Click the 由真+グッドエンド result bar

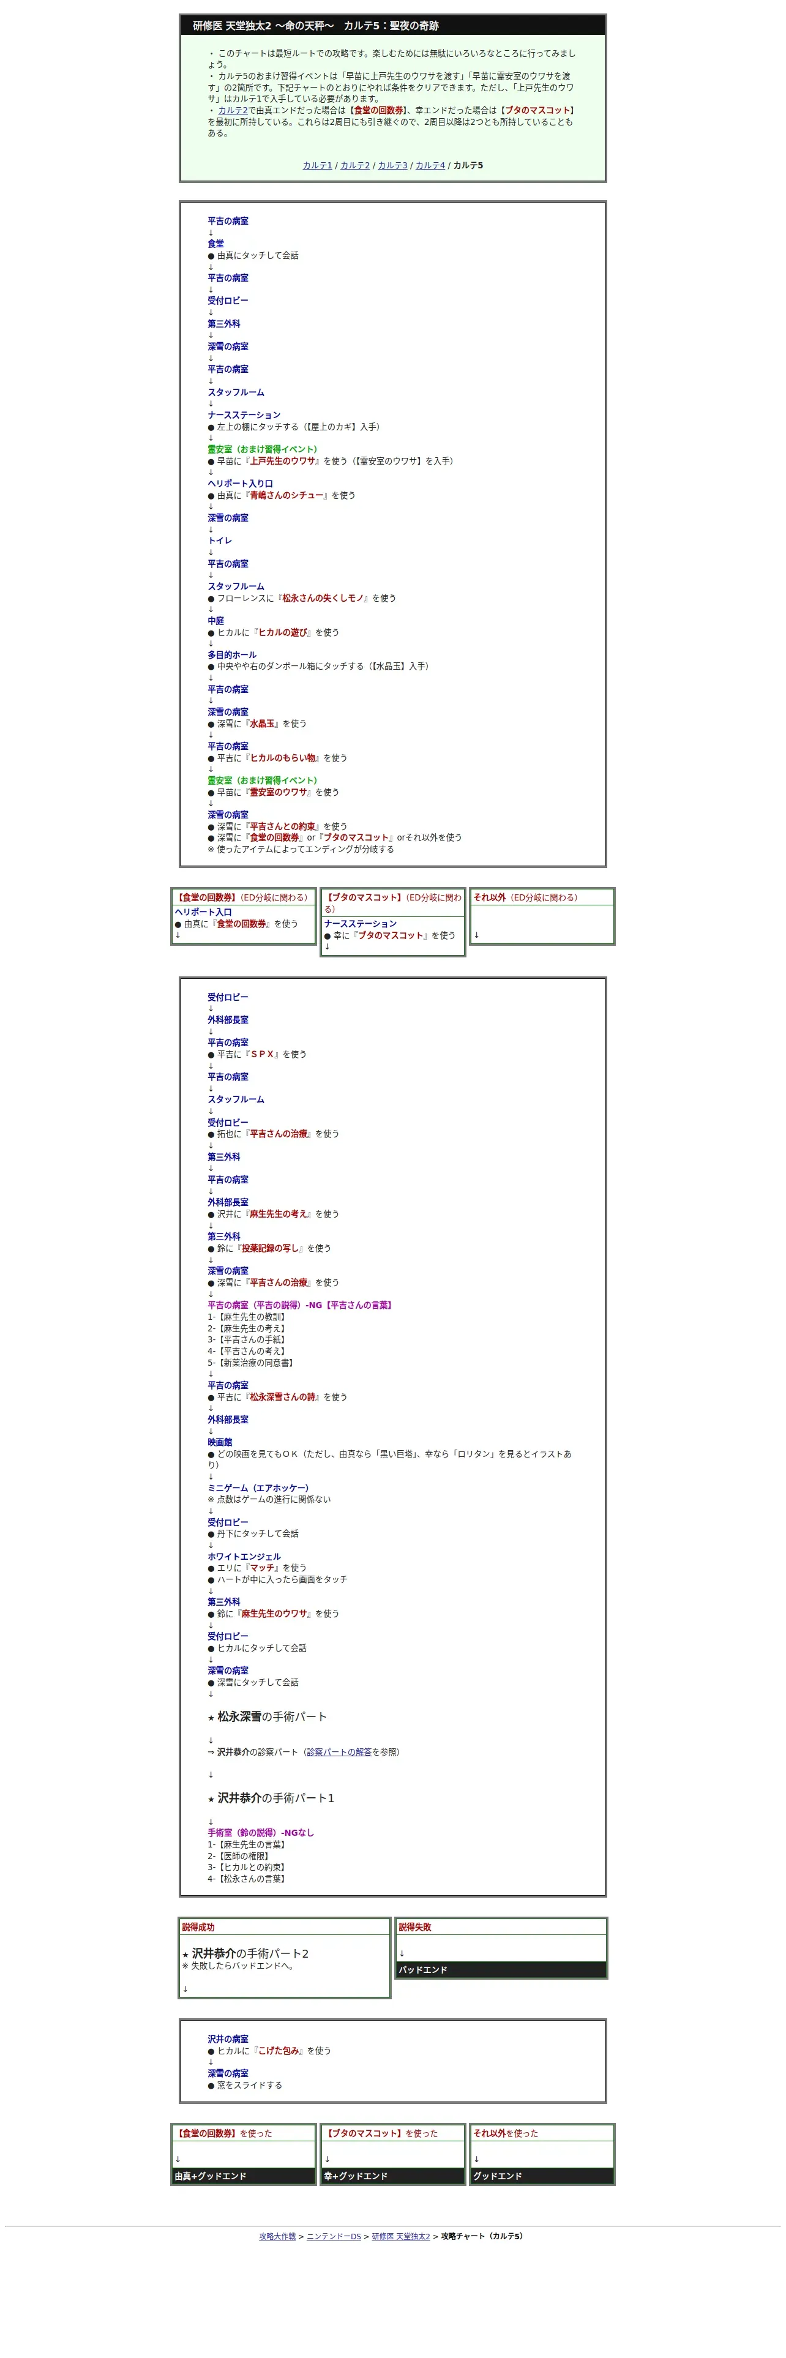pyautogui.click(x=244, y=2176)
